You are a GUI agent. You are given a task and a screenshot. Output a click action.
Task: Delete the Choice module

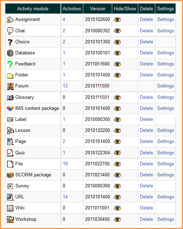click(x=146, y=42)
